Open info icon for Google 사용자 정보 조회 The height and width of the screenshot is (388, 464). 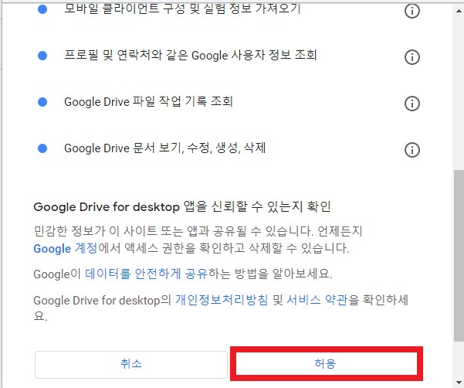tap(412, 57)
